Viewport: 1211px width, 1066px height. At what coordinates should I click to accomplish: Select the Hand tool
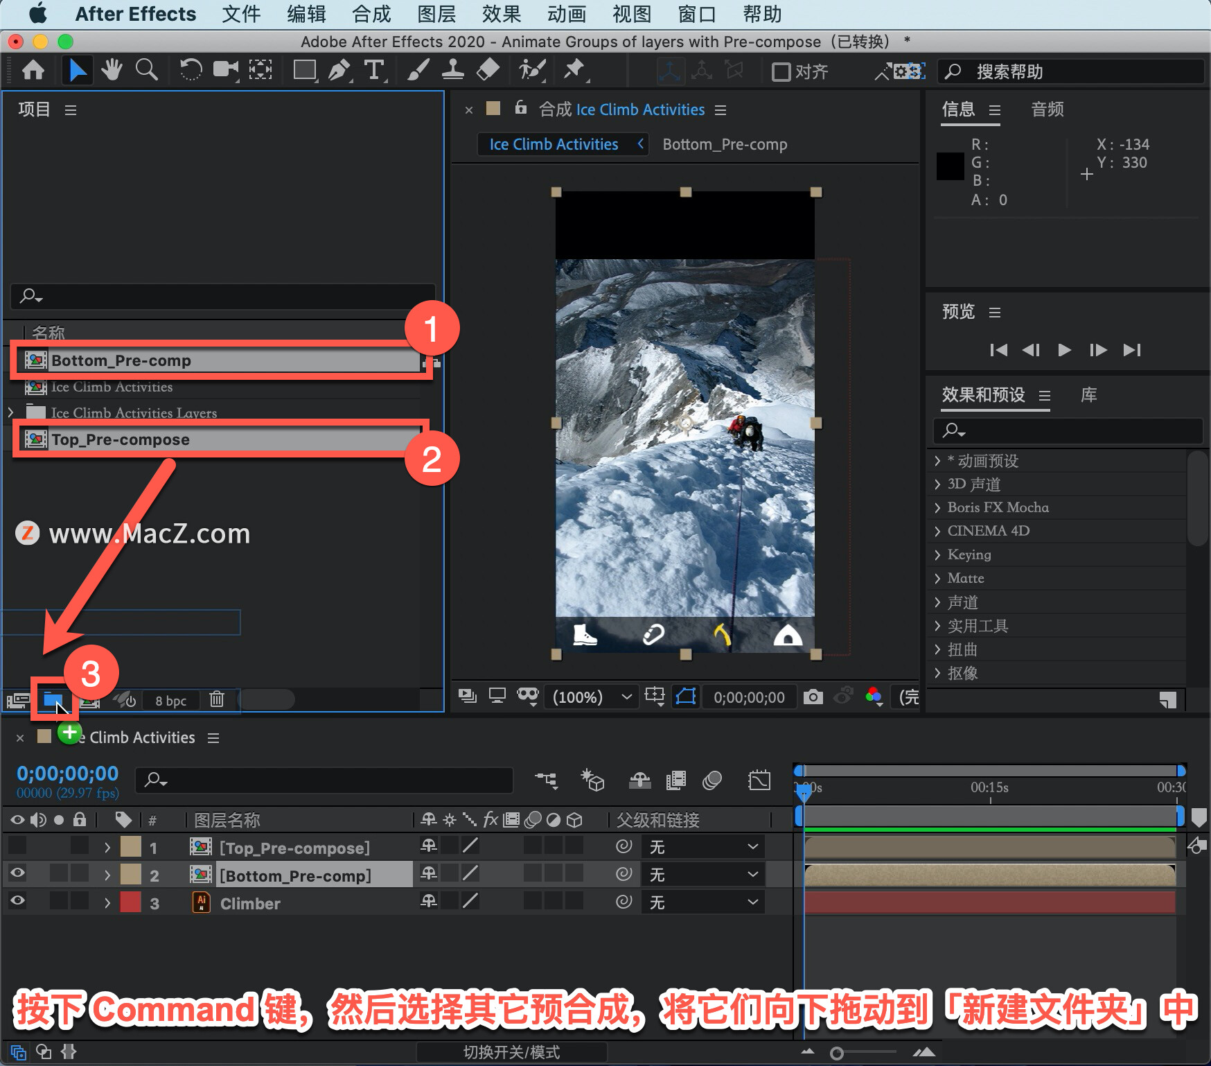(112, 71)
